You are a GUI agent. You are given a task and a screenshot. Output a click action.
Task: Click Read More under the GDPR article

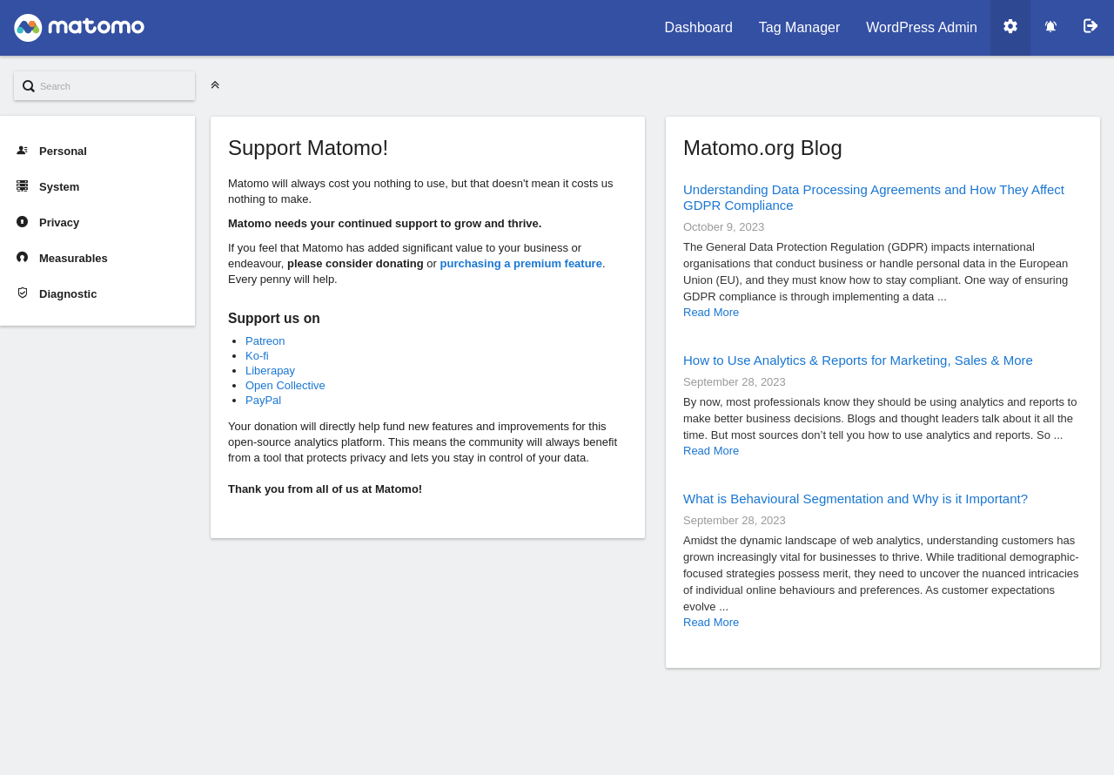pos(710,313)
